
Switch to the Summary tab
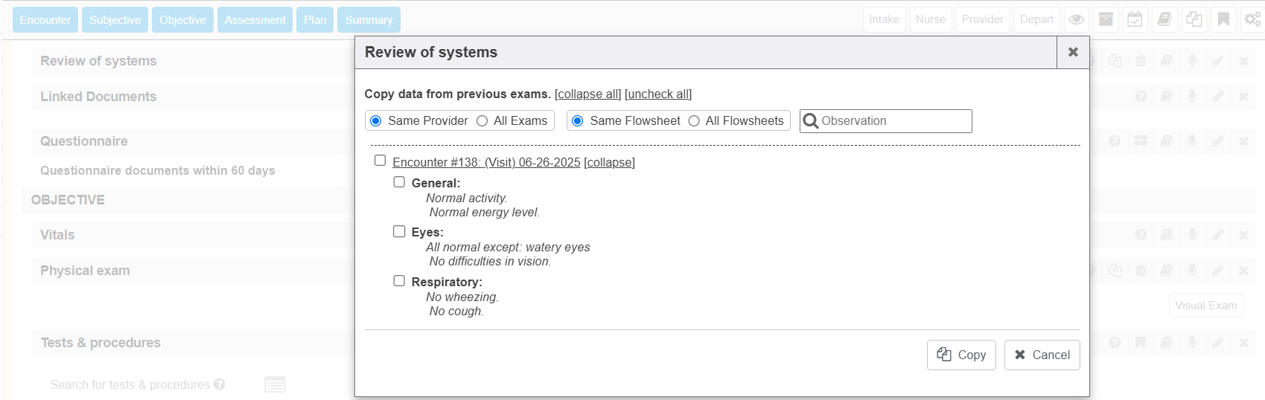click(369, 20)
